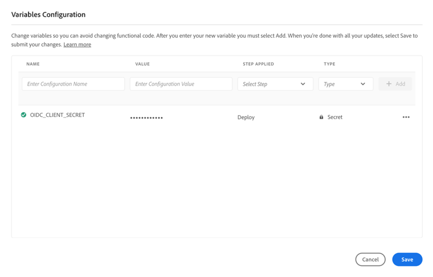Click the TYPE column header
The image size is (433, 277).
point(329,64)
